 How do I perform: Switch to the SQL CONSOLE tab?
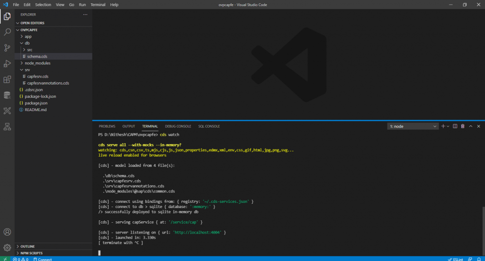coord(209,126)
